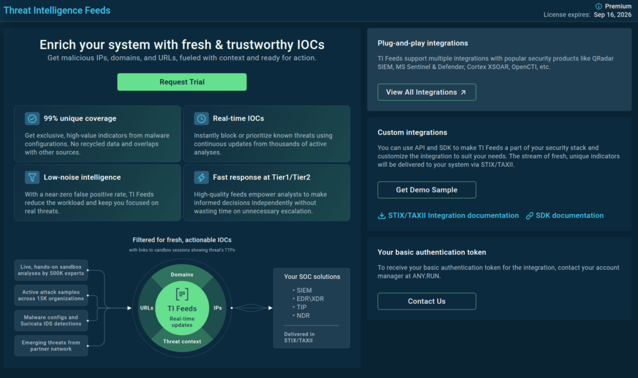
Task: Click the 99% unique coverage checkmark icon
Action: pyautogui.click(x=32, y=118)
